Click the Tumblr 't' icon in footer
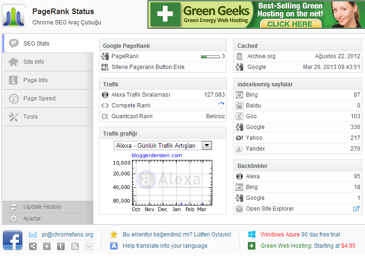The width and height of the screenshot is (365, 258). pos(61,246)
